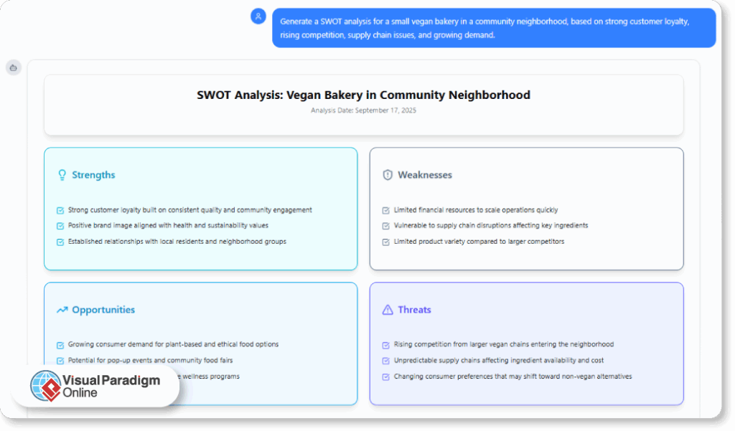Click the AI bot avatar icon
This screenshot has width=735, height=431.
click(13, 67)
